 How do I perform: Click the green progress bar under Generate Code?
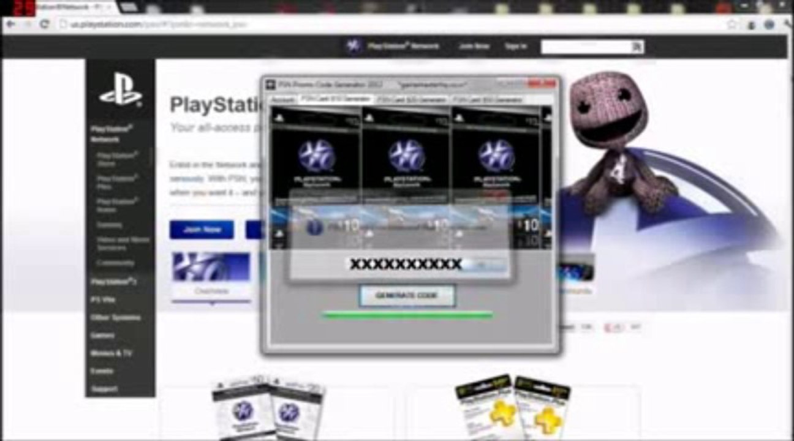[407, 316]
